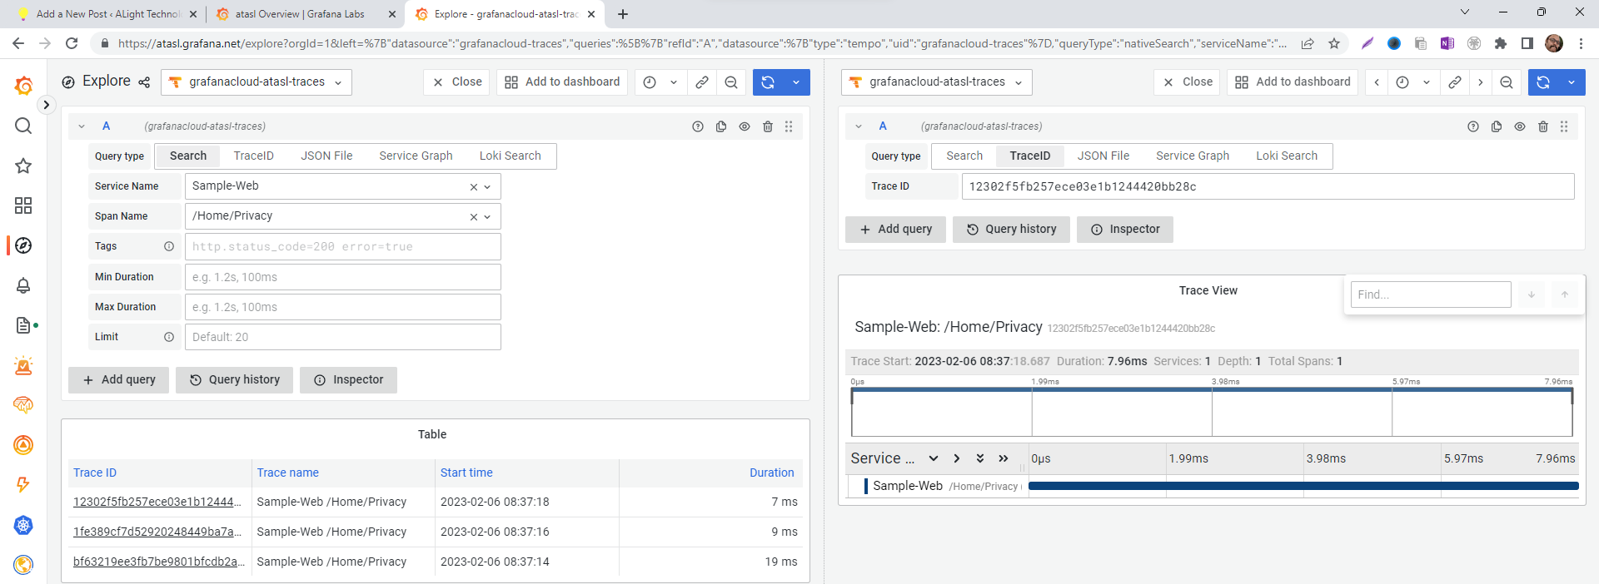Jump to previous Find result in Trace View
Image resolution: width=1599 pixels, height=584 pixels.
[x=1565, y=294]
